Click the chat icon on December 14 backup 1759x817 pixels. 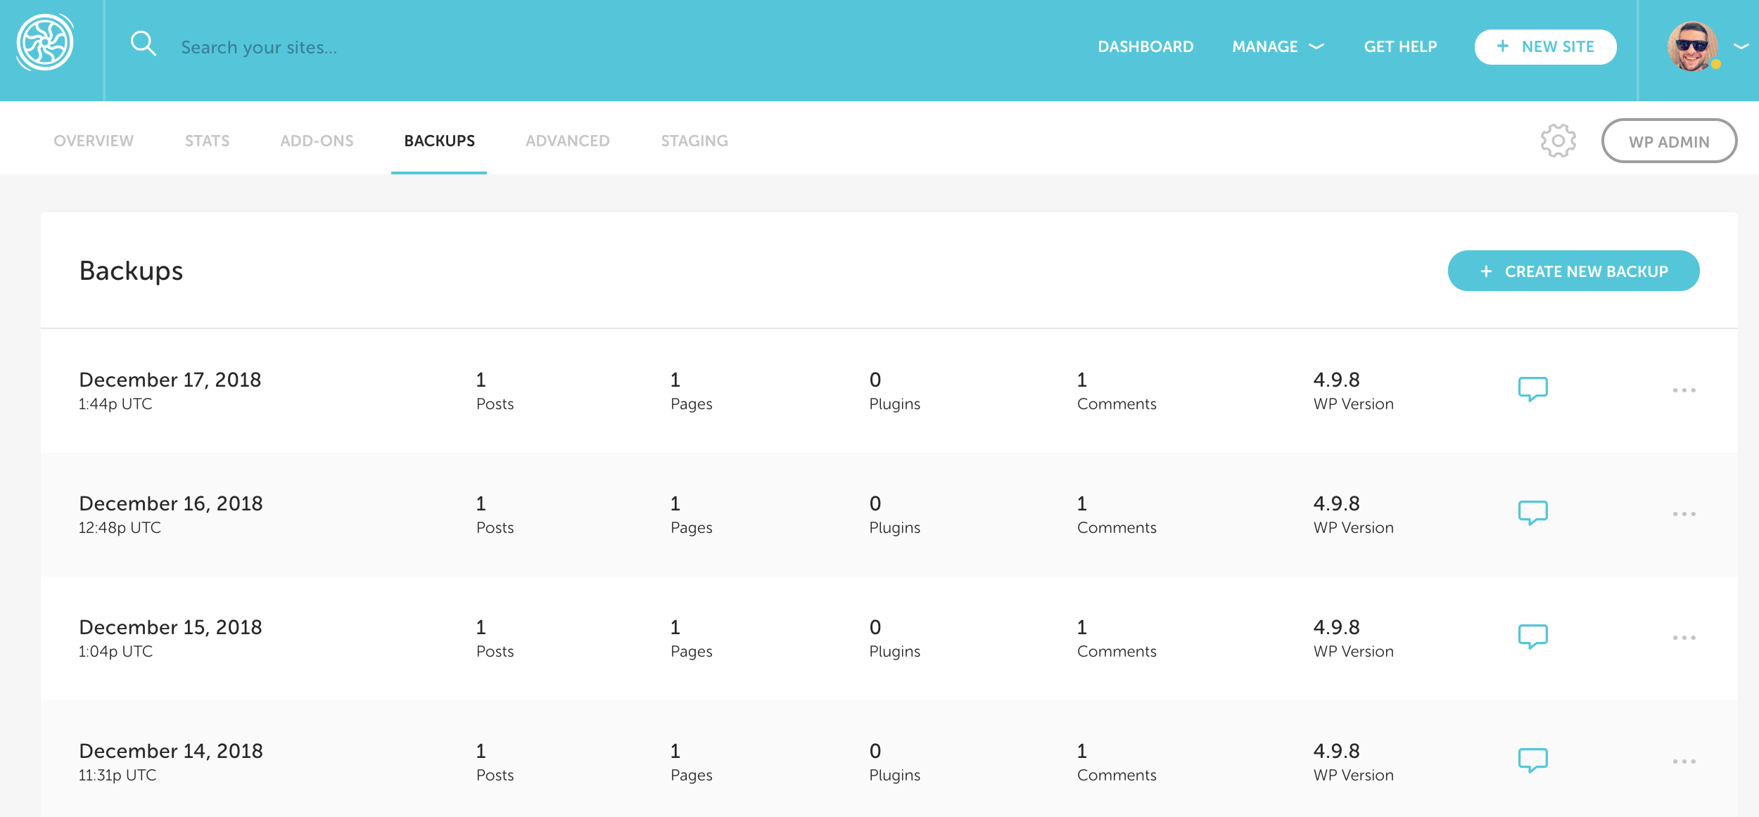point(1531,760)
